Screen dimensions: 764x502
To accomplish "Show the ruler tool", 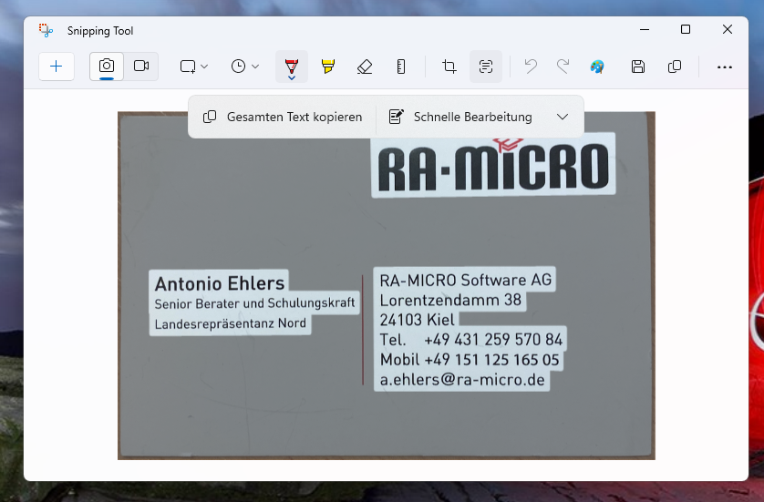I will (401, 67).
